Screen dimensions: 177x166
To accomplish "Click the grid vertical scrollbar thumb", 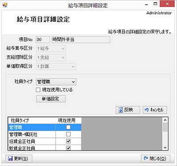I will (x=165, y=127).
